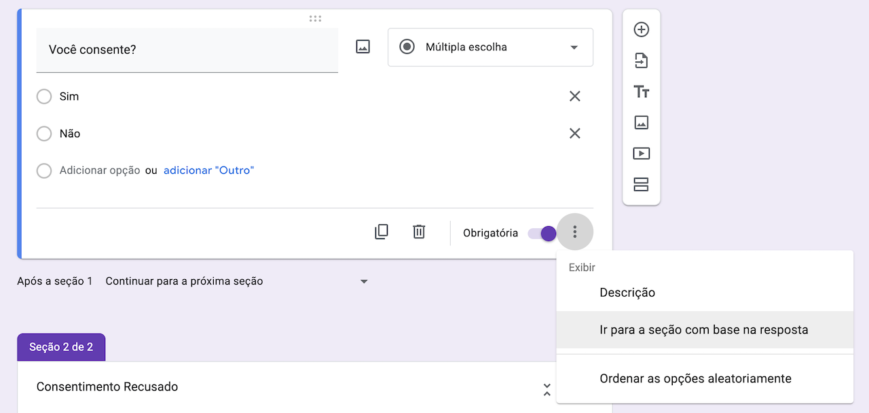Duplicate the 'Você consente?' question
Viewport: 869px width, 413px height.
coord(382,232)
